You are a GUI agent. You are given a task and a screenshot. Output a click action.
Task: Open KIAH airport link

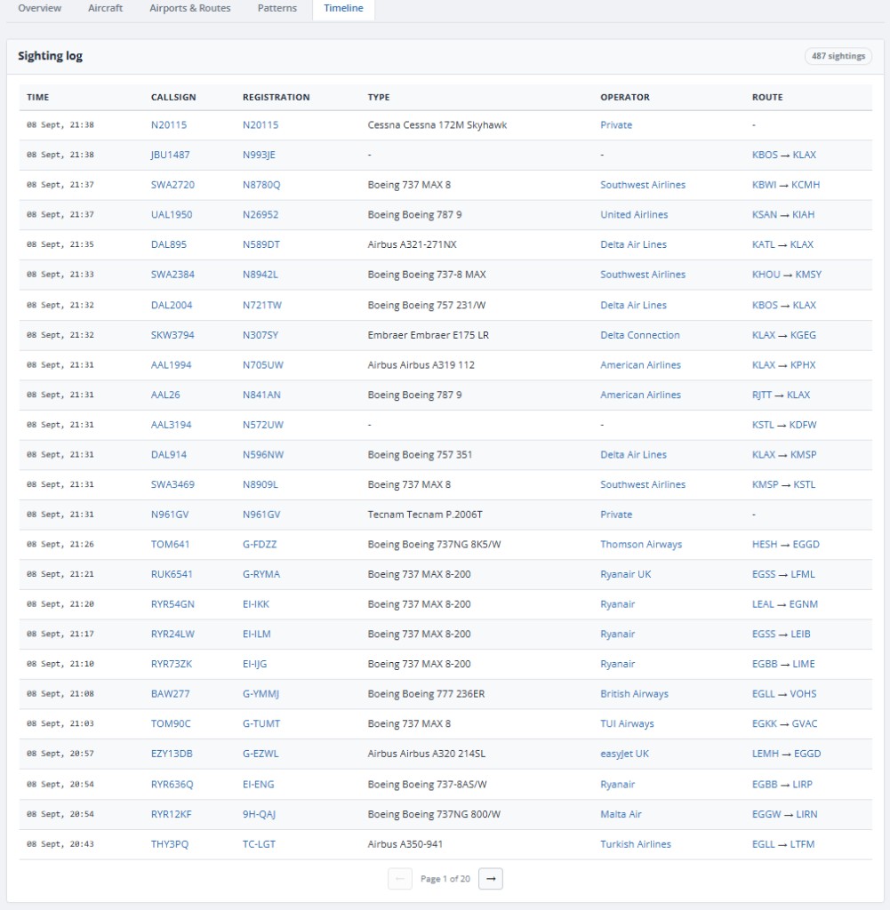(x=803, y=215)
